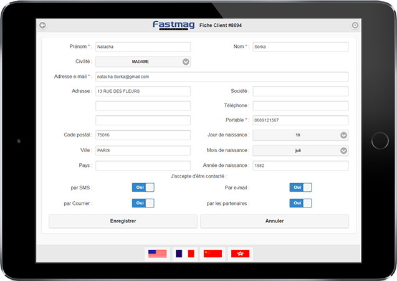Viewport: 397px width, 281px height.
Task: Click the Fastmag logo
Action: point(173,25)
